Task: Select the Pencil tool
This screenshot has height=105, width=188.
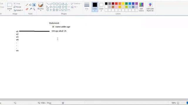Action: (x=27, y=5)
